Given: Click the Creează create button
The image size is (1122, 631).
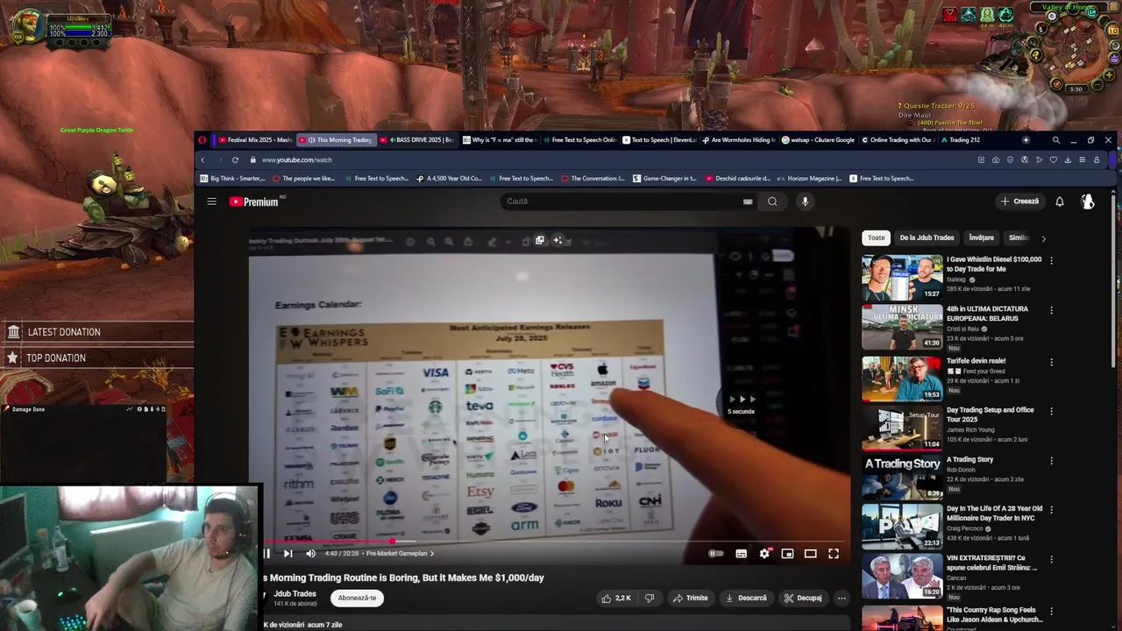Looking at the screenshot, I should coord(1019,202).
